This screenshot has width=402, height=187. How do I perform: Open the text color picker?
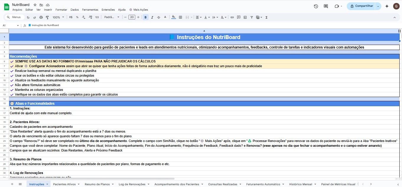click(x=165, y=17)
